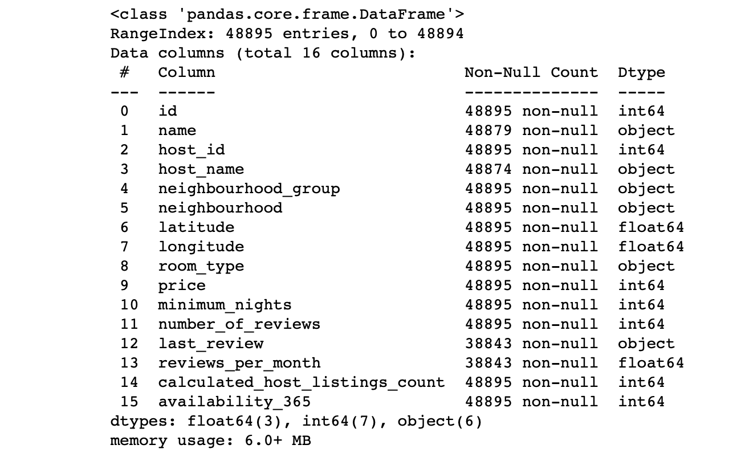733x457 pixels.
Task: Click the RangeIndex entries line
Action: (287, 34)
